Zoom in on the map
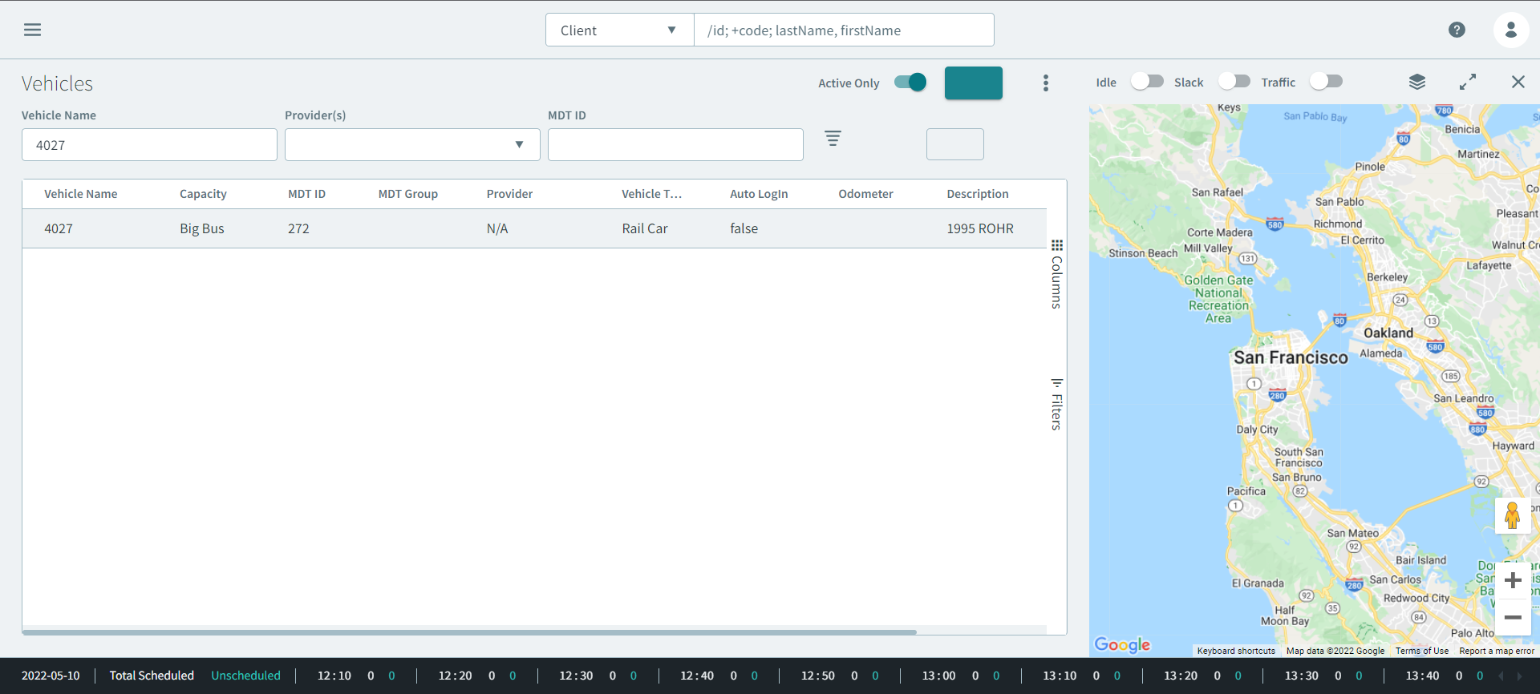 tap(1513, 580)
